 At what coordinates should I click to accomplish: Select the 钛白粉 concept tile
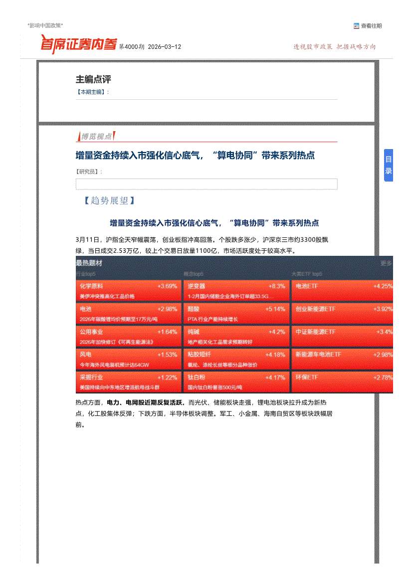pos(236,382)
